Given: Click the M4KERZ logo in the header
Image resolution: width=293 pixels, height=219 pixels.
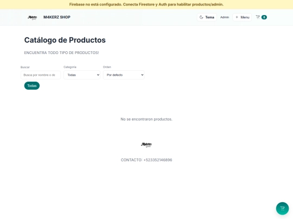Looking at the screenshot, I should click(x=32, y=17).
